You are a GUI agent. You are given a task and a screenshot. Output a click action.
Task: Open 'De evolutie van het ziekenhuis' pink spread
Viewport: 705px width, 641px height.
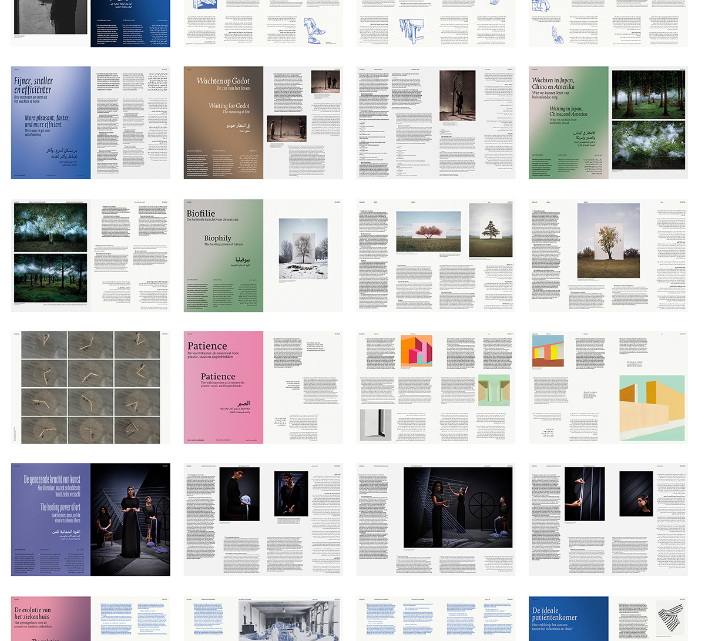[x=91, y=619]
